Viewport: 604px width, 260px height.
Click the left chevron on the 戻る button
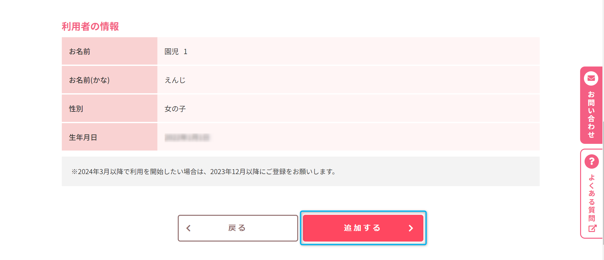pyautogui.click(x=189, y=228)
